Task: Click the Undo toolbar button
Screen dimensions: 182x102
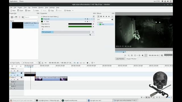Action: click(36, 10)
